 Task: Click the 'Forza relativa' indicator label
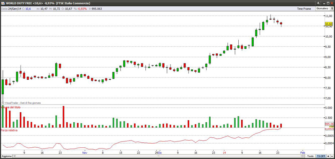(9, 130)
